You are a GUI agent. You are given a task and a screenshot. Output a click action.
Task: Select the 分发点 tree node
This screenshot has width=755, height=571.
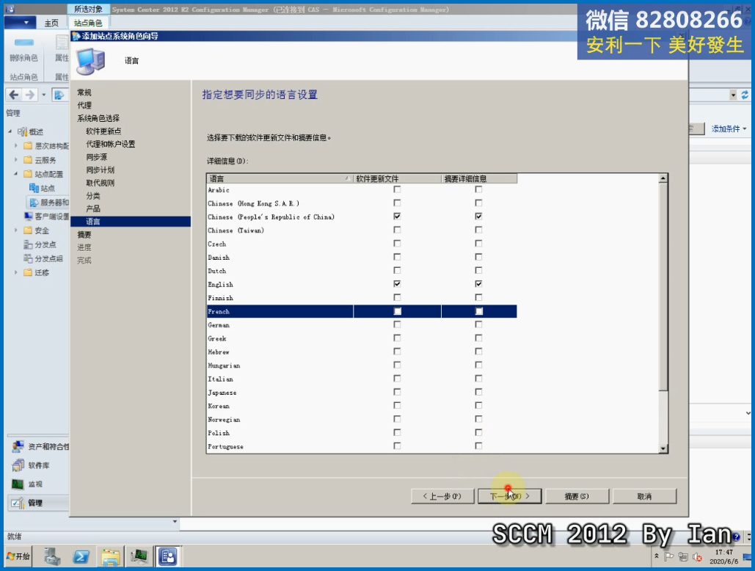click(x=40, y=244)
